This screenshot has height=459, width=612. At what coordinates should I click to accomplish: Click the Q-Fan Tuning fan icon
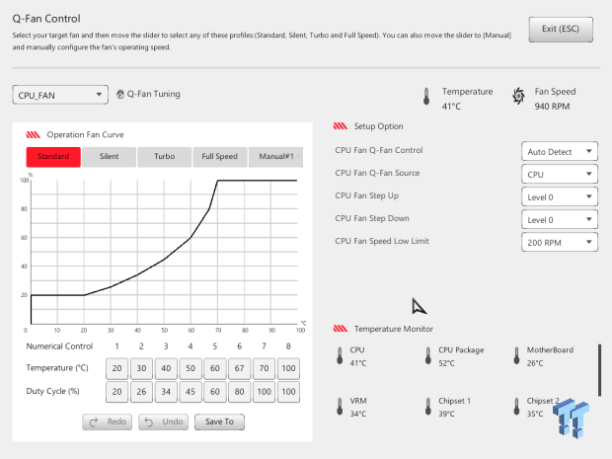tap(120, 94)
